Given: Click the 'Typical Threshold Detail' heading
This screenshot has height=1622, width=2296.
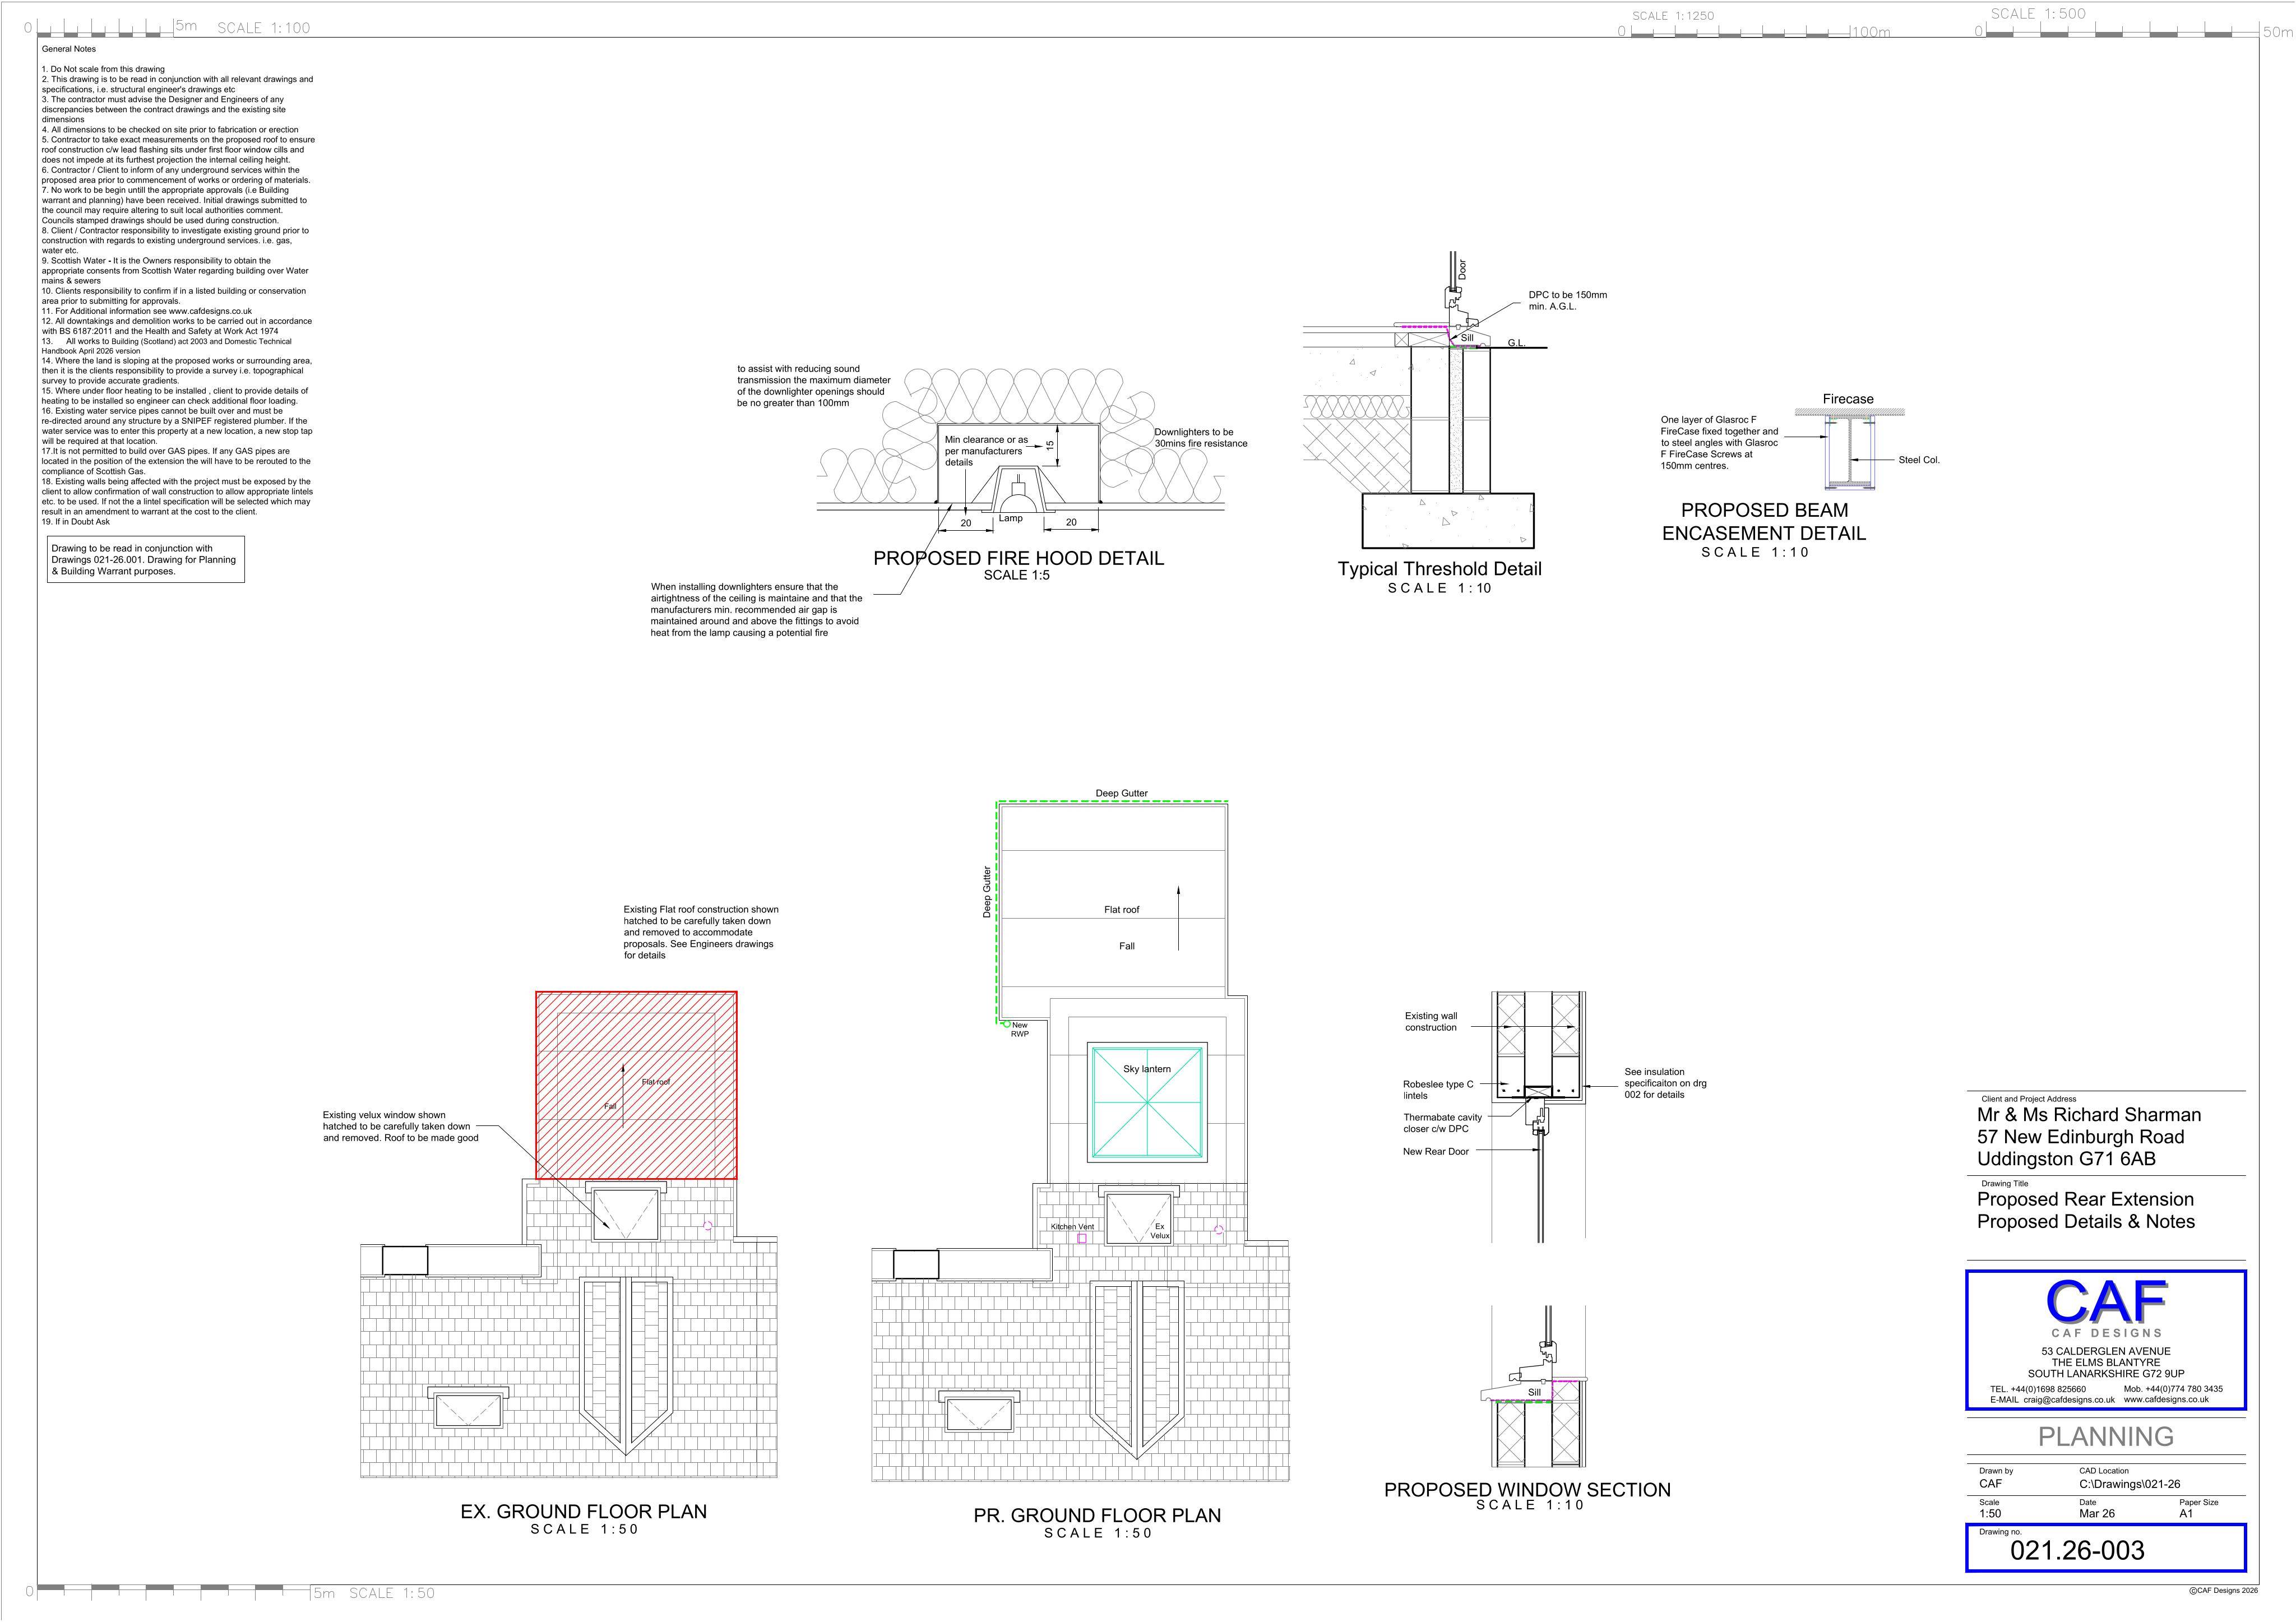Looking at the screenshot, I should click(x=1439, y=569).
